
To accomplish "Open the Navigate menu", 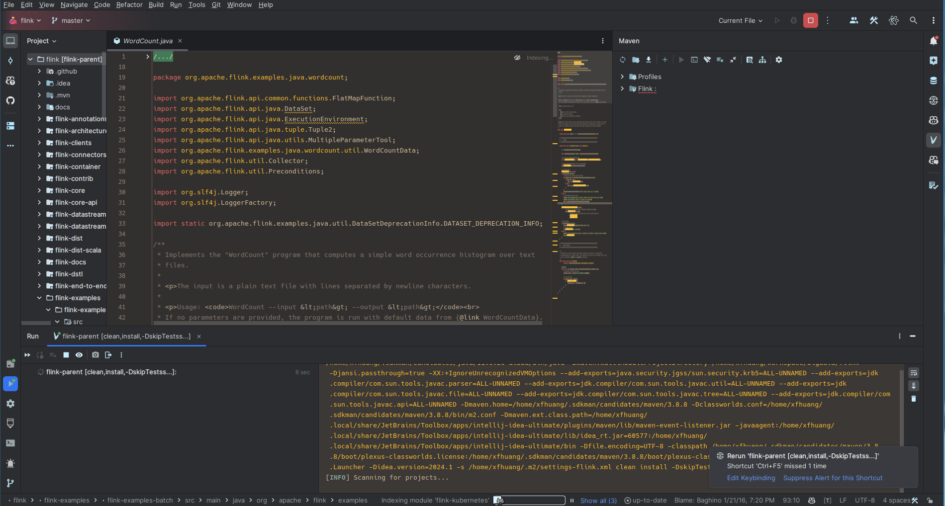I will pyautogui.click(x=74, y=4).
